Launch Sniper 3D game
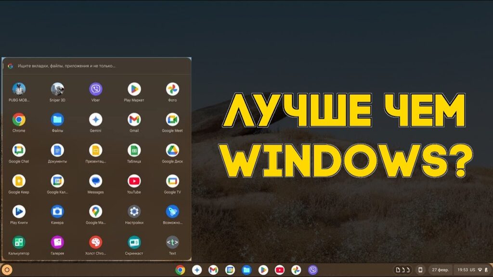 pyautogui.click(x=57, y=89)
